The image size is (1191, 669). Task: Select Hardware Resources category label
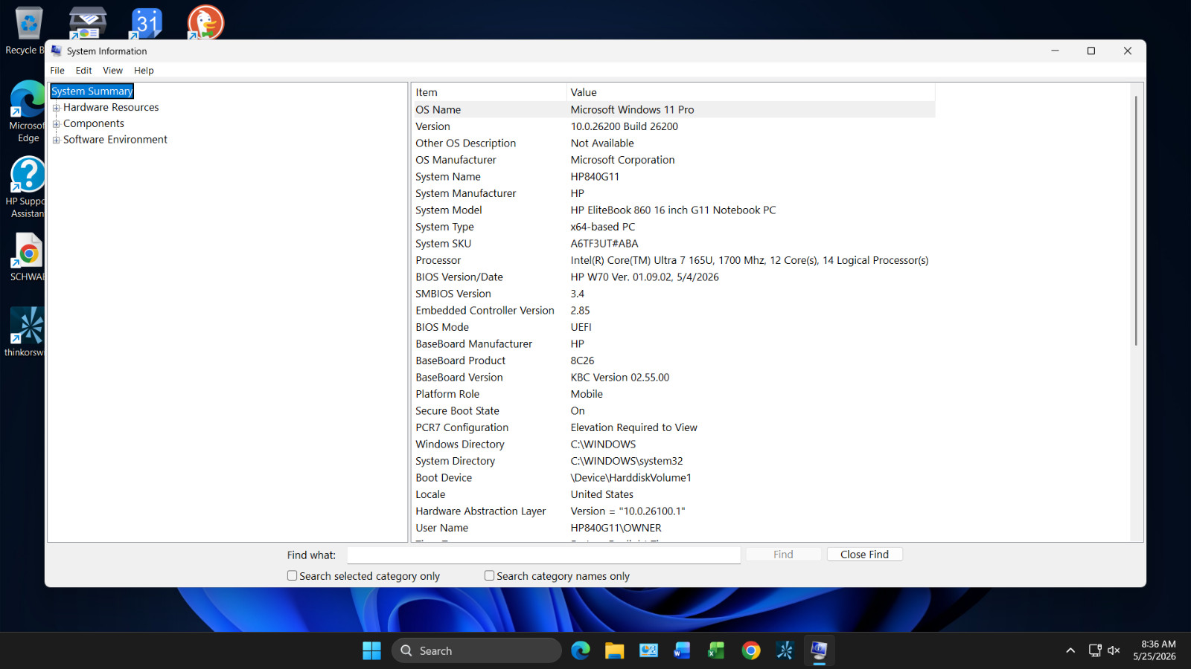click(x=111, y=107)
